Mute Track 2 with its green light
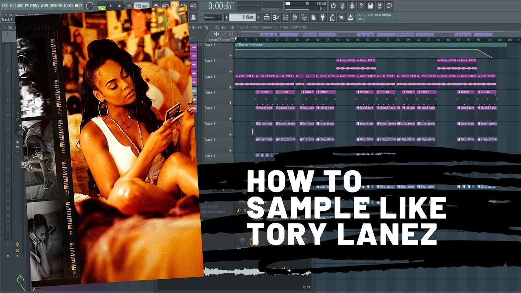 point(231,71)
